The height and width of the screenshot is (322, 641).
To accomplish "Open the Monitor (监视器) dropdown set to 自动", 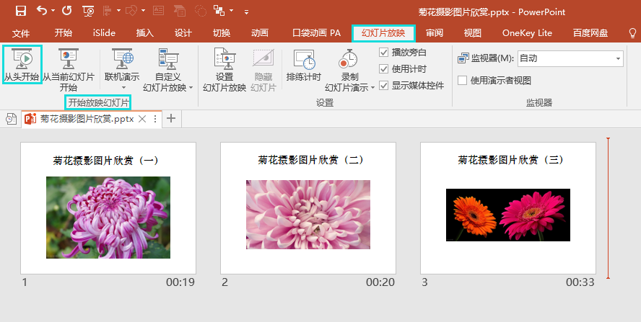I will point(570,59).
